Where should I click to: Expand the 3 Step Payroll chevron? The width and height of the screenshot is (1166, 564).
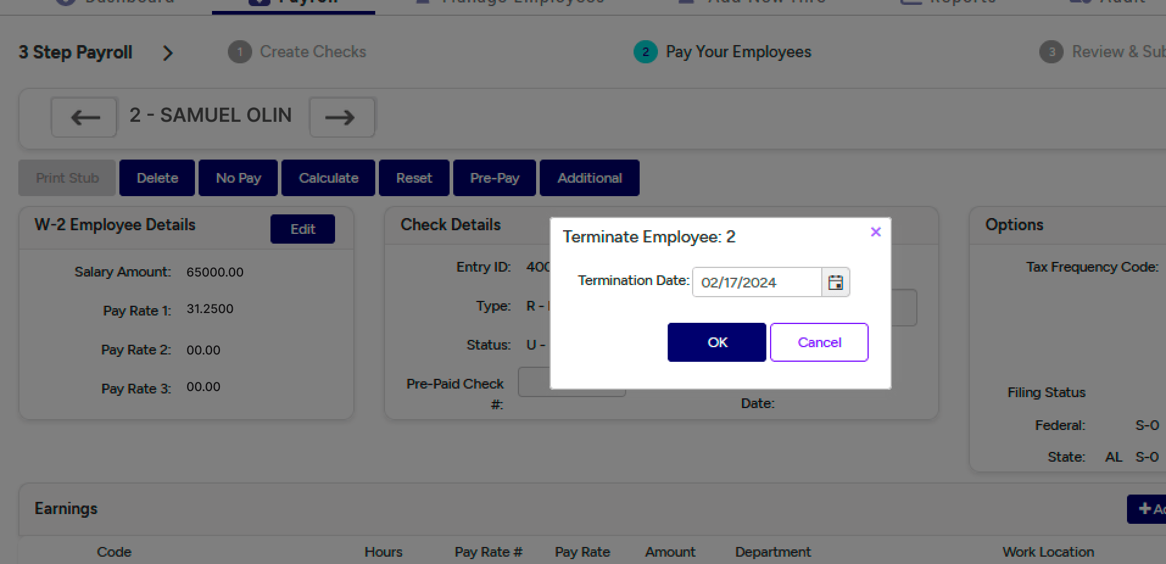click(168, 53)
